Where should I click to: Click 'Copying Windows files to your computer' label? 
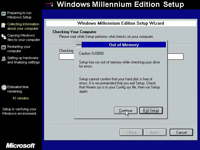(24, 37)
